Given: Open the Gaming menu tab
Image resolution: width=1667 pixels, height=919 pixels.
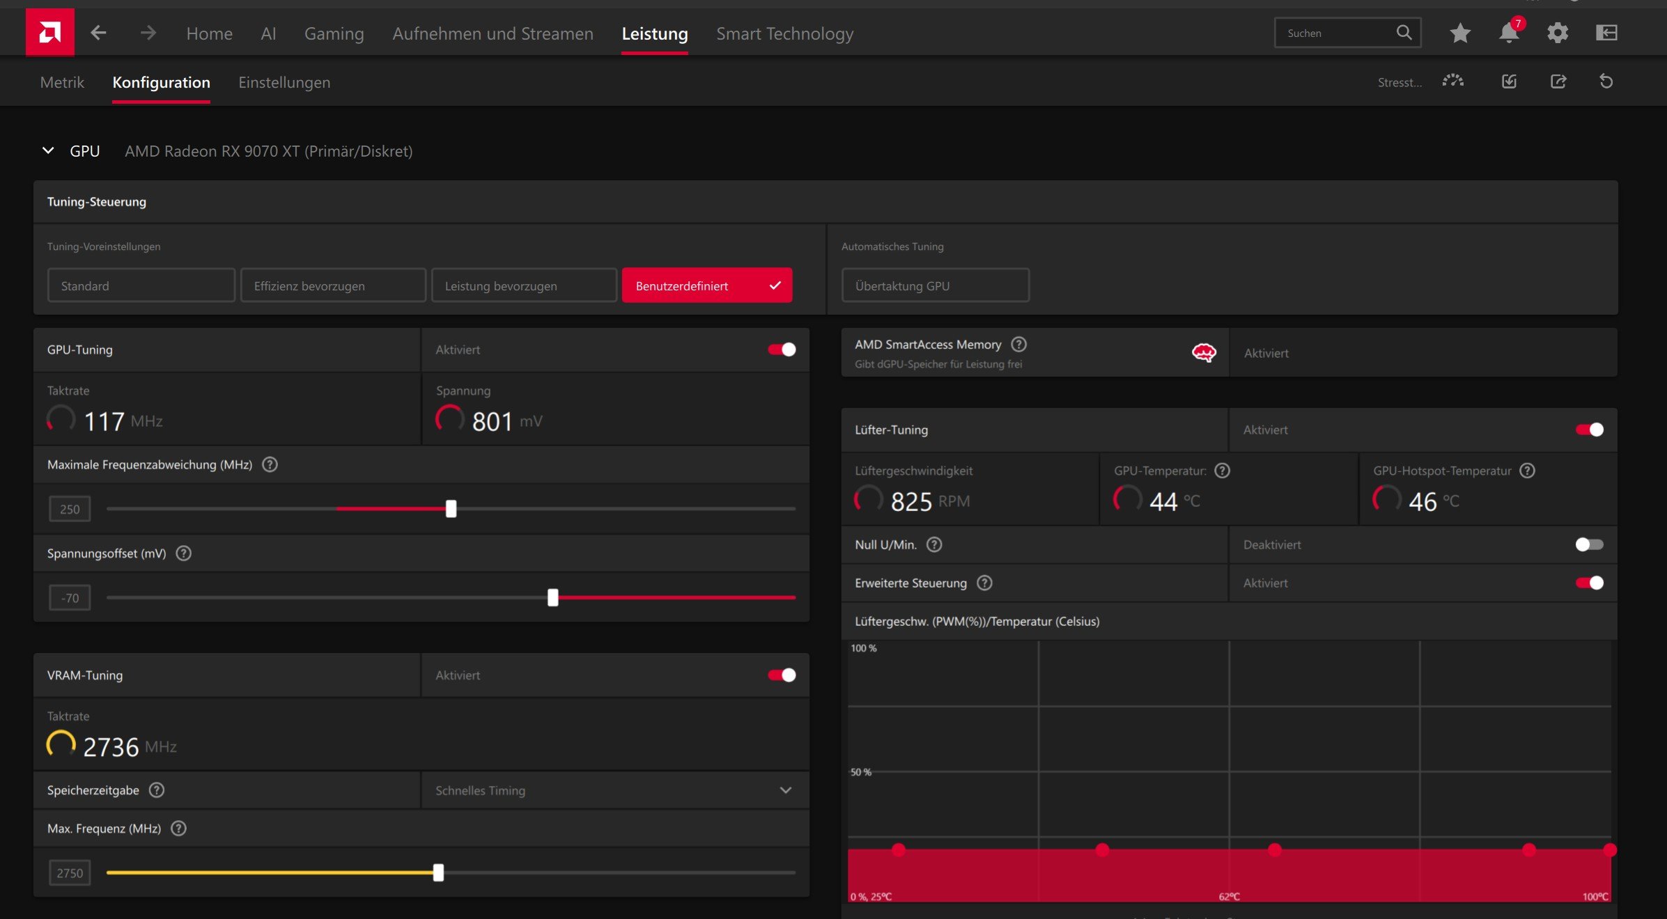Looking at the screenshot, I should (x=334, y=33).
